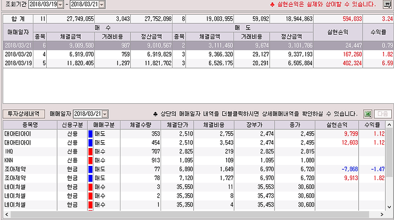
Task: Click the 투자상세내역 button
Action: 24,114
